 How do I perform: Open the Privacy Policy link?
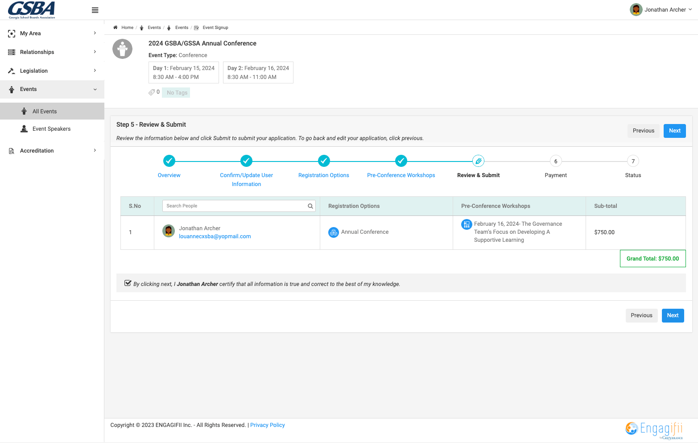[268, 425]
